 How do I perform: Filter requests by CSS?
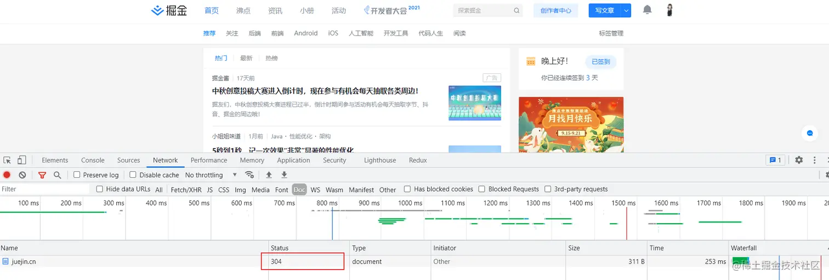click(224, 190)
